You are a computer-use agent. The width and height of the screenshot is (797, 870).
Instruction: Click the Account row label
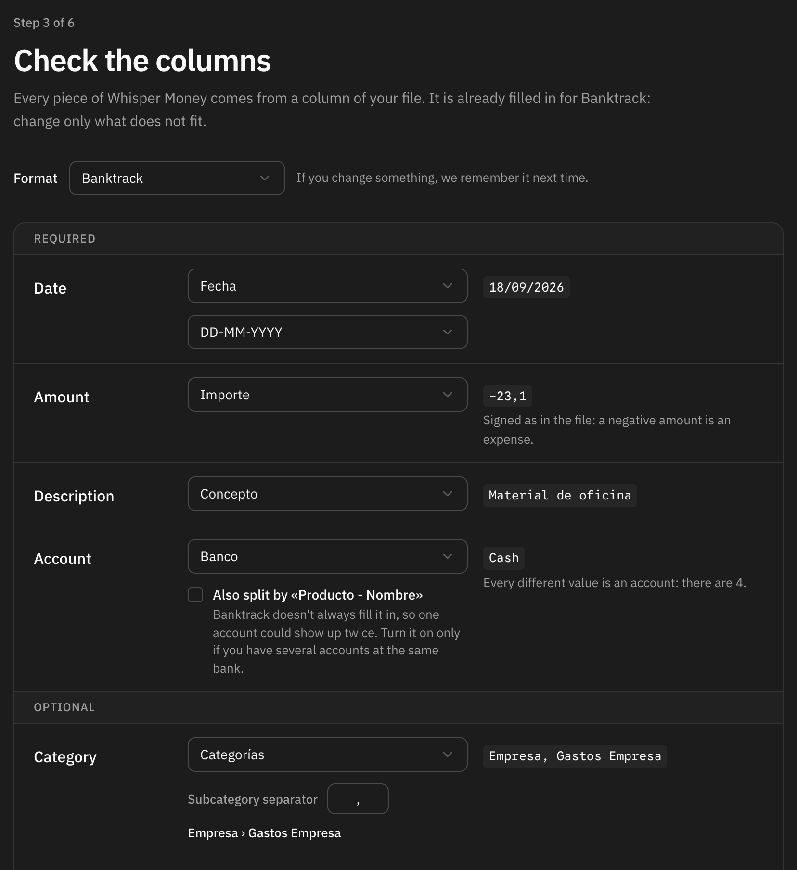coord(63,559)
